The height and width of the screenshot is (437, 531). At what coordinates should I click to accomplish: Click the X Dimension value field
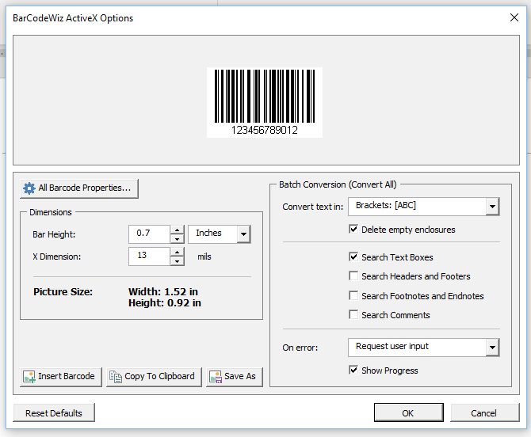pyautogui.click(x=149, y=256)
